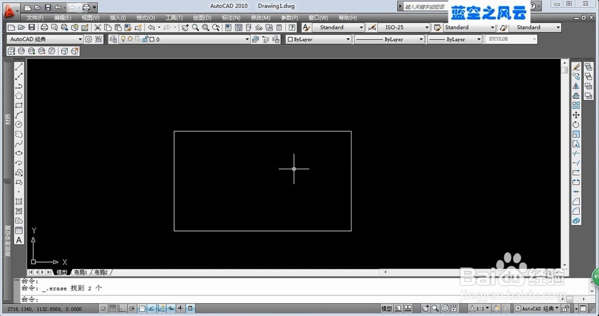This screenshot has height=316, width=599.
Task: Choose the Ellipse draw tool
Action: tap(19, 153)
